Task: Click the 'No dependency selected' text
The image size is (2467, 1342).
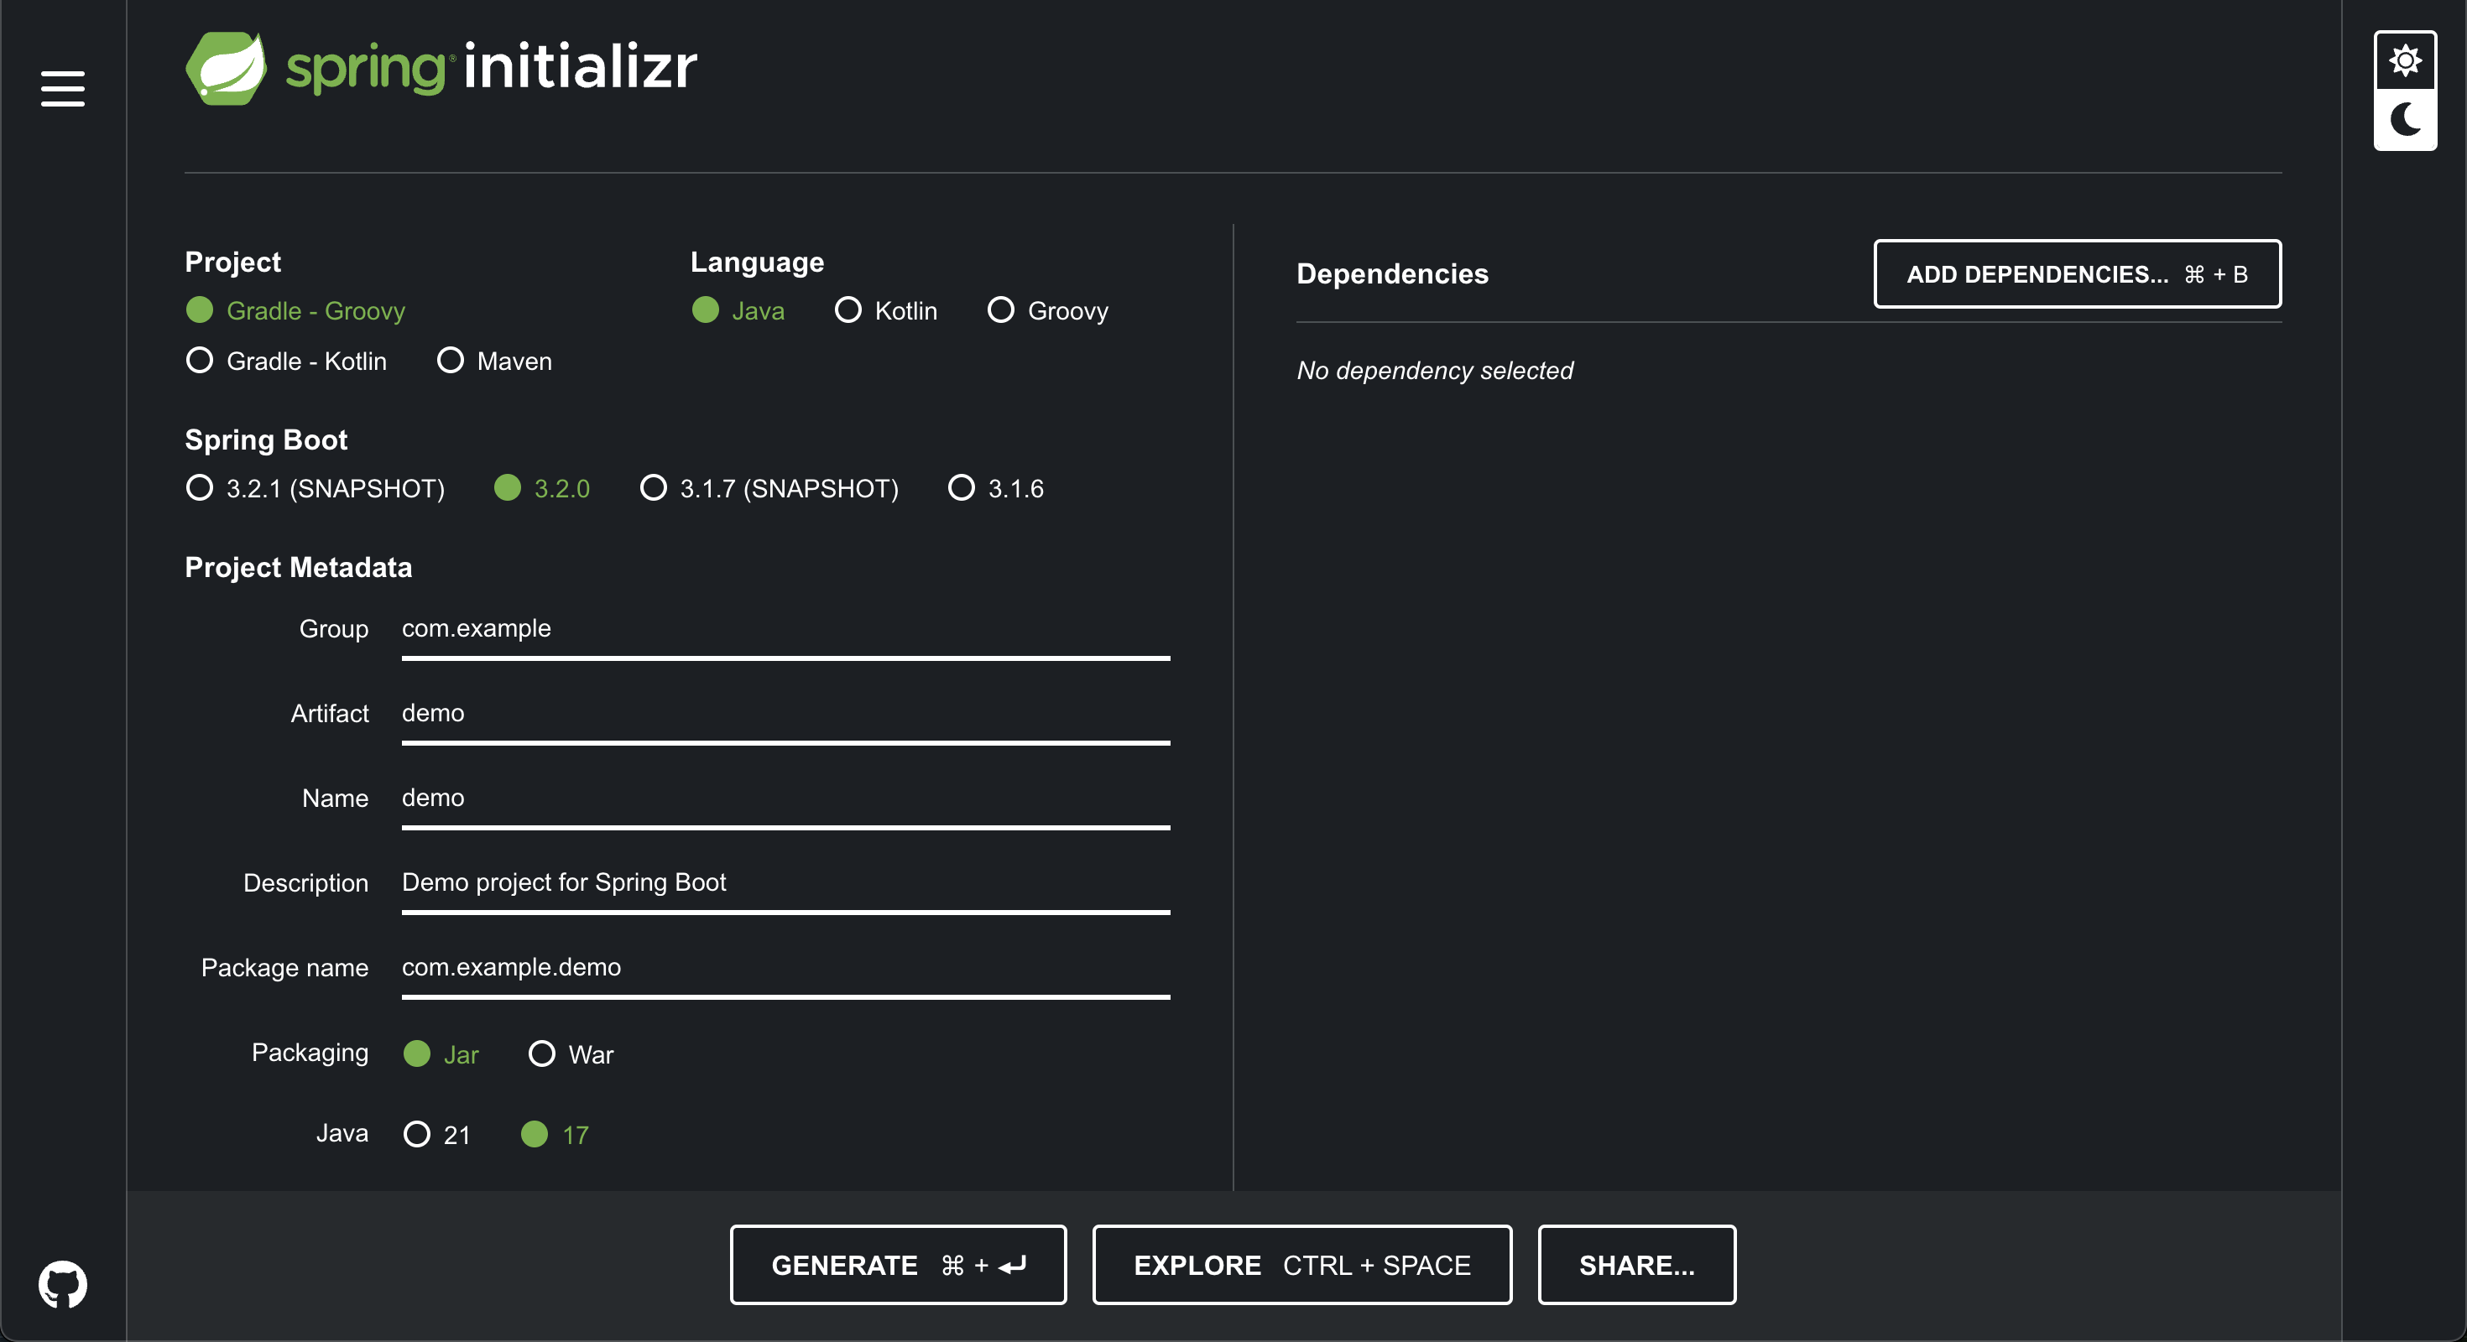Action: pos(1435,371)
